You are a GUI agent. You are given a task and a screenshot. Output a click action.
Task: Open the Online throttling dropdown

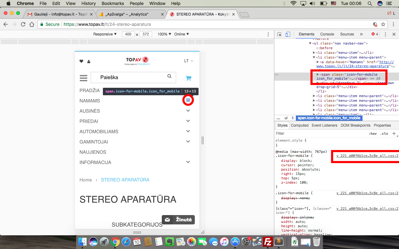pyautogui.click(x=182, y=34)
